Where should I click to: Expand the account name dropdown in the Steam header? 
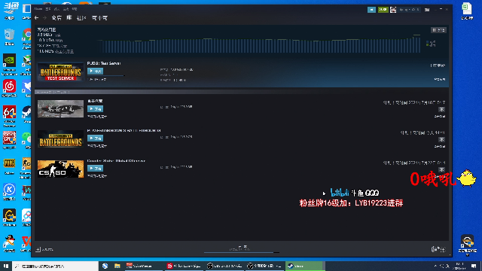[409, 10]
